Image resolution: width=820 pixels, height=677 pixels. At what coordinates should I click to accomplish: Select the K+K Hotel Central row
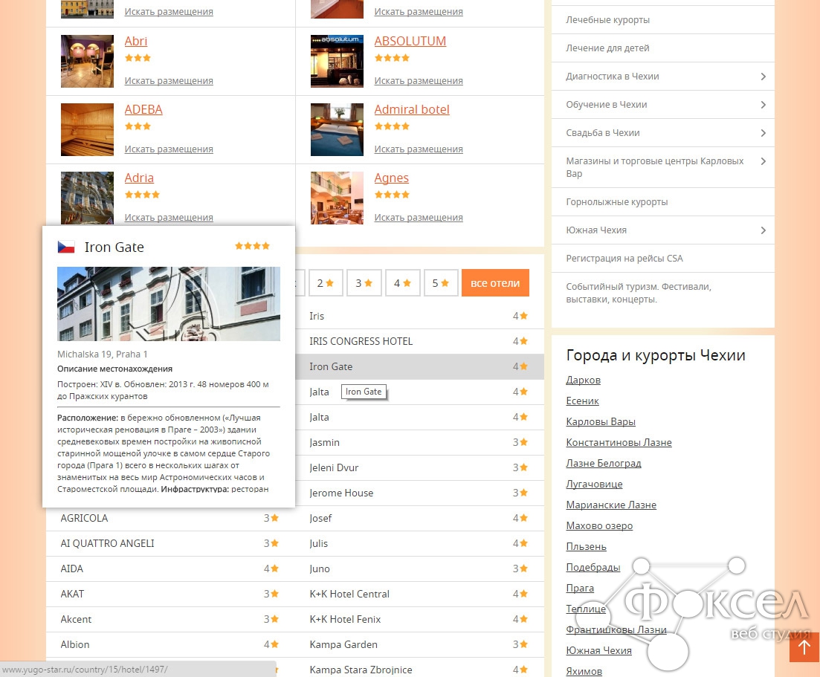(419, 594)
